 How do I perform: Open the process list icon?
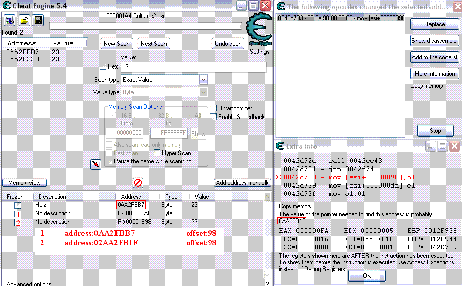point(10,21)
